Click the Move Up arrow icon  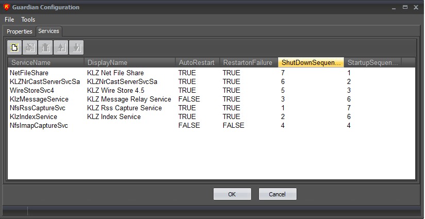click(61, 47)
